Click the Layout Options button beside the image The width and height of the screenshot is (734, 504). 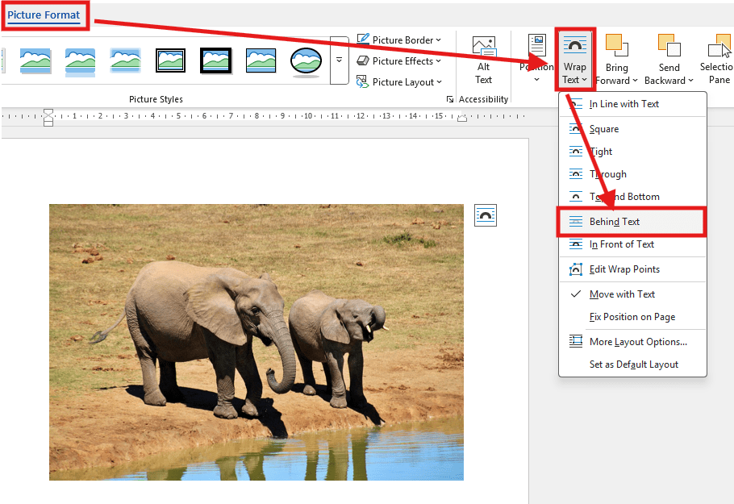point(485,215)
